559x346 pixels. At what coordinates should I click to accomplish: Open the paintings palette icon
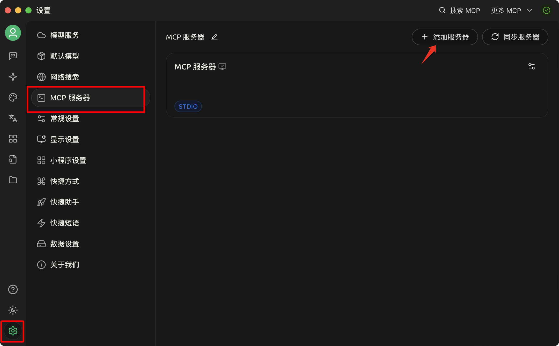pos(13,97)
